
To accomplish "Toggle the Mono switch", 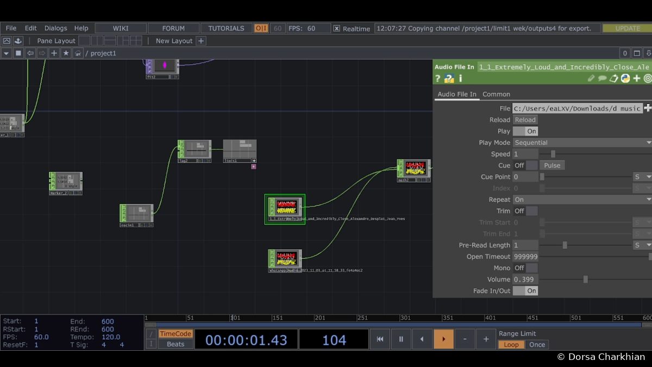I will (525, 268).
